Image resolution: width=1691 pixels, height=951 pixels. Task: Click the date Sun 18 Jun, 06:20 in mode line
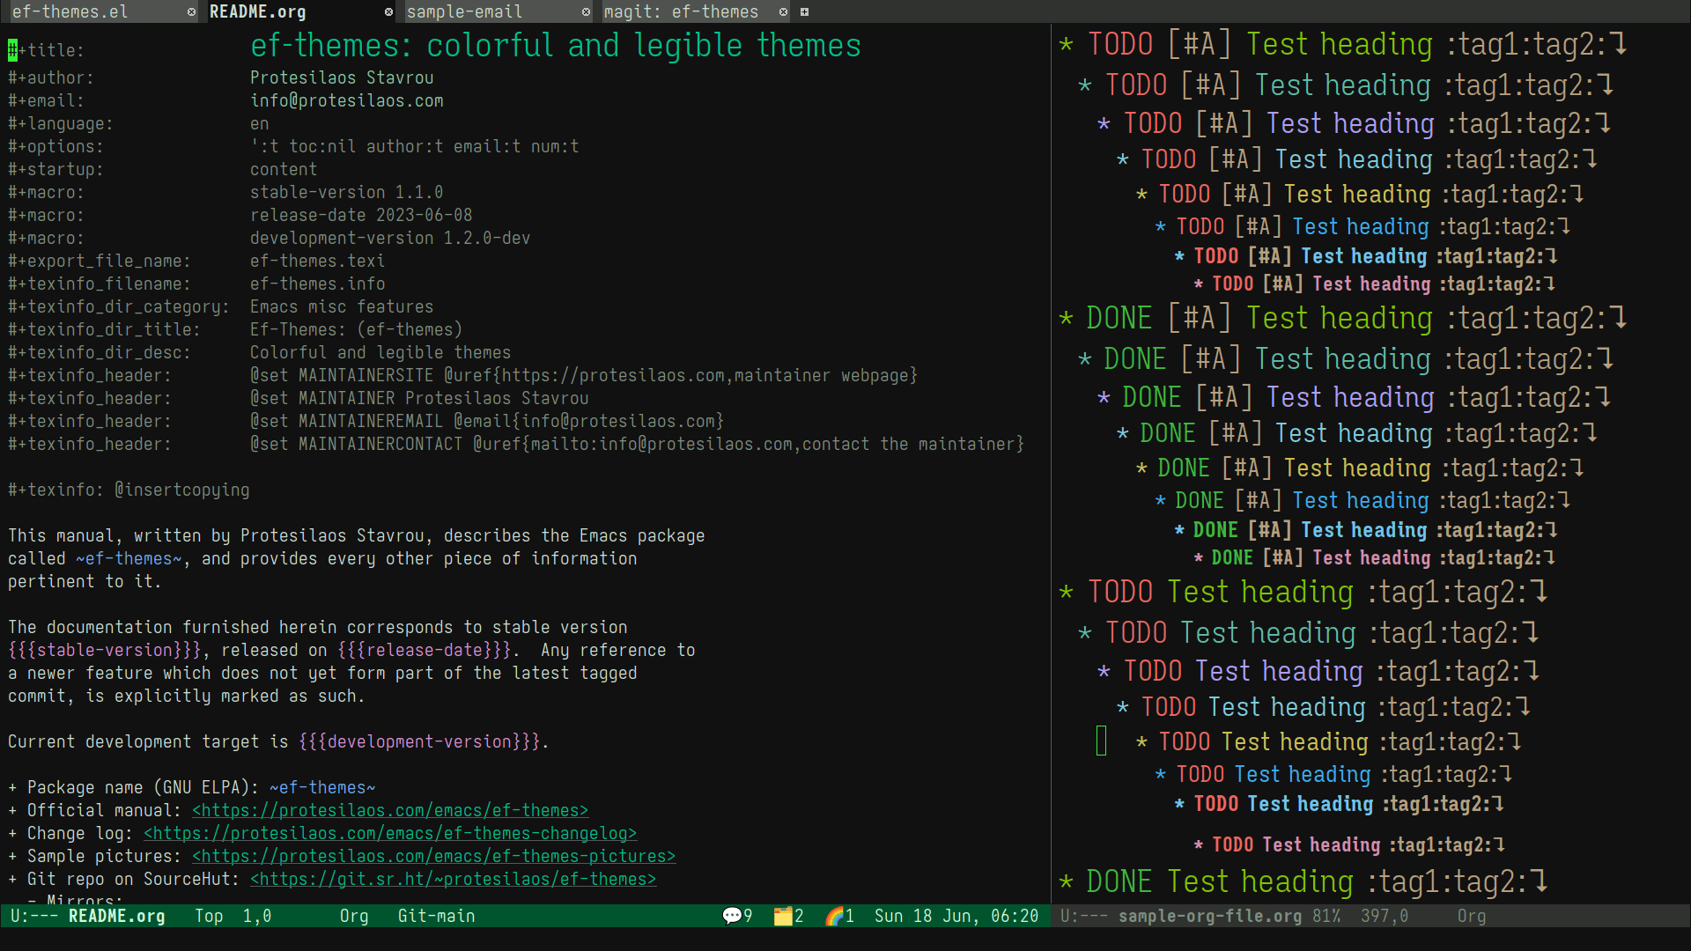point(956,916)
